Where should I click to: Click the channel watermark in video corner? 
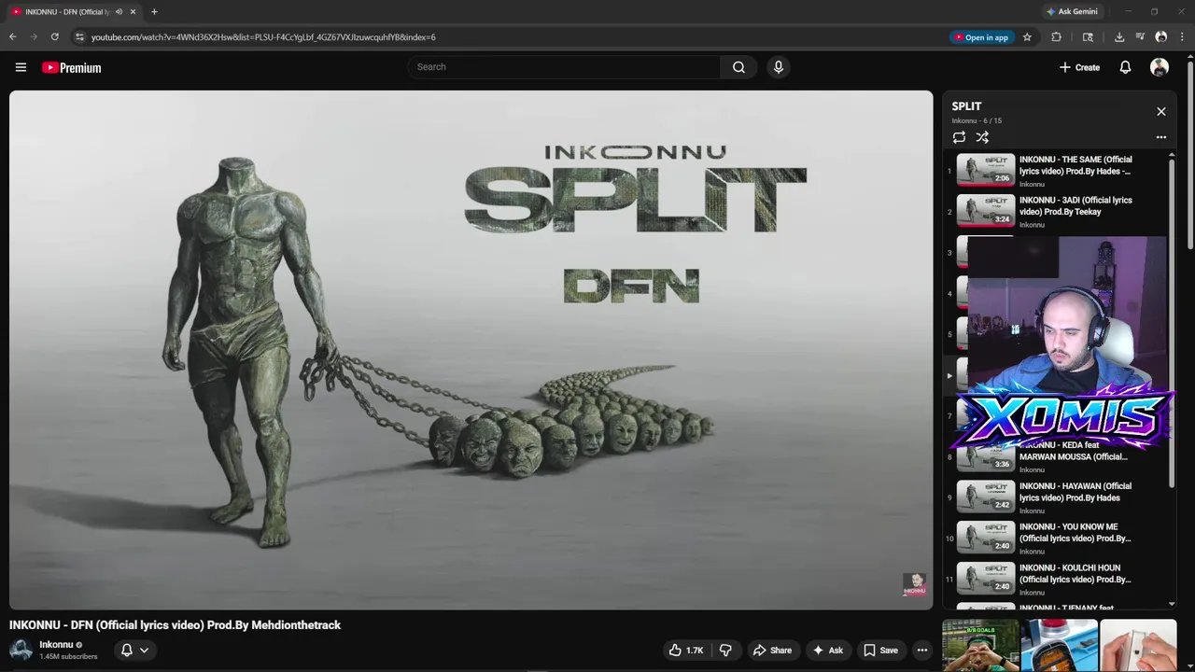[x=915, y=585]
